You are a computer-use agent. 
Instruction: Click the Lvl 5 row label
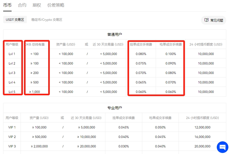[12, 92]
